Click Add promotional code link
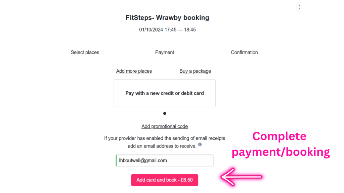 tap(165, 126)
